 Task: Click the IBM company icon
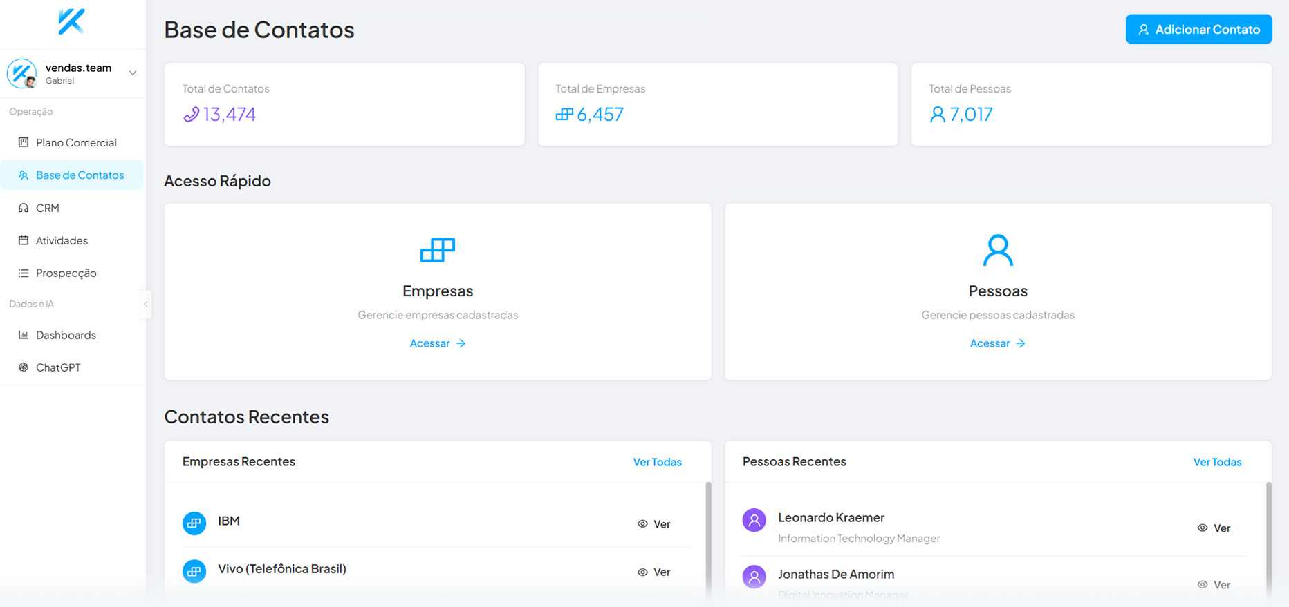click(194, 523)
